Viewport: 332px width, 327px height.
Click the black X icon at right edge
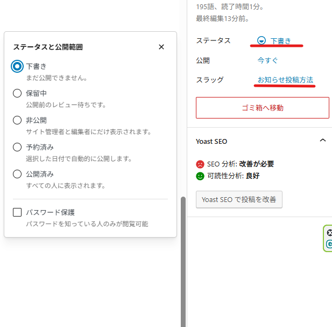(329, 233)
